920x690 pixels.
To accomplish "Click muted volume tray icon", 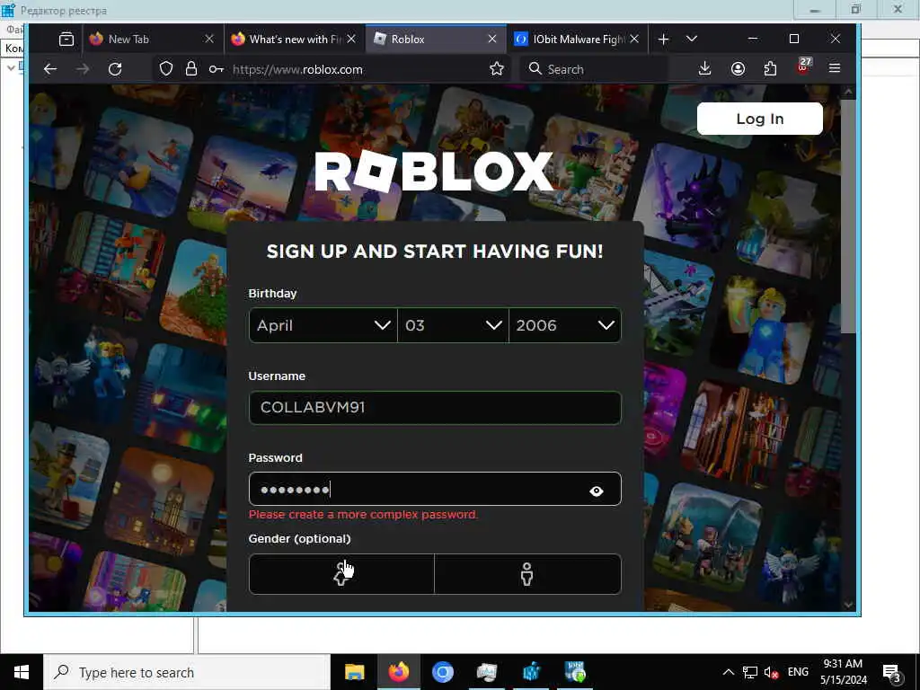I will coord(772,672).
